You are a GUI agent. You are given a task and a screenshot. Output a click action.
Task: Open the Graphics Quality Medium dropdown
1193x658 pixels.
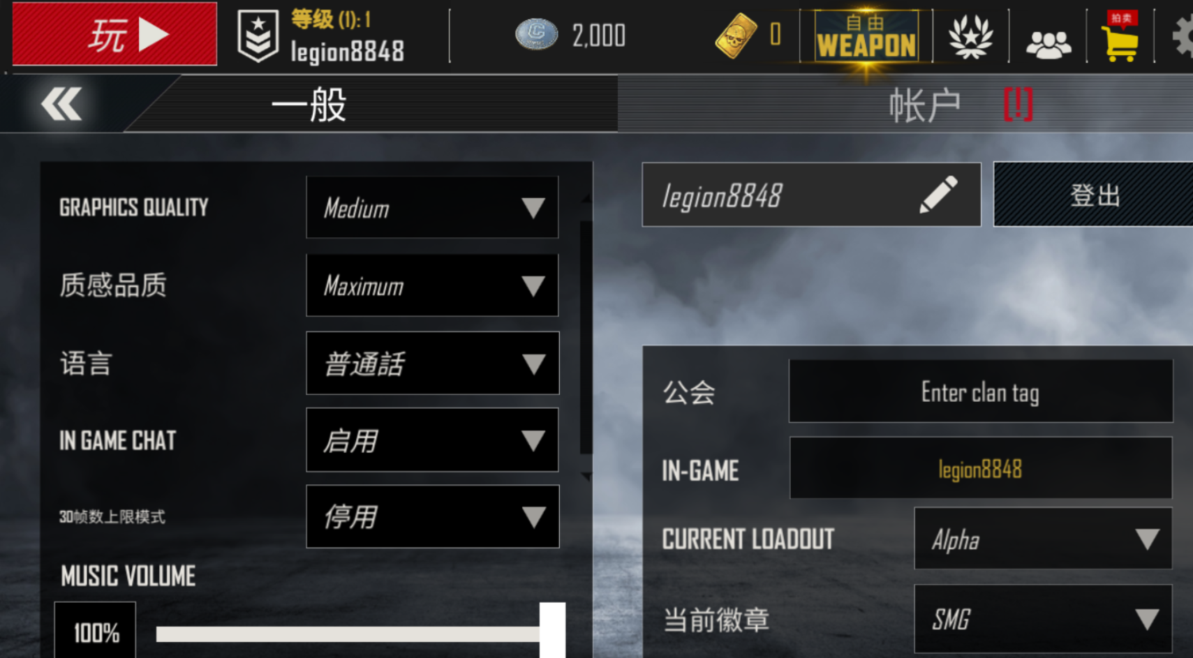point(432,207)
